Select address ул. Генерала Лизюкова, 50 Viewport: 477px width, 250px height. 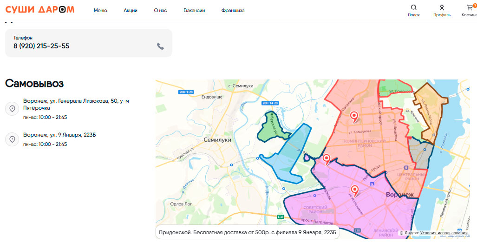[x=76, y=104]
